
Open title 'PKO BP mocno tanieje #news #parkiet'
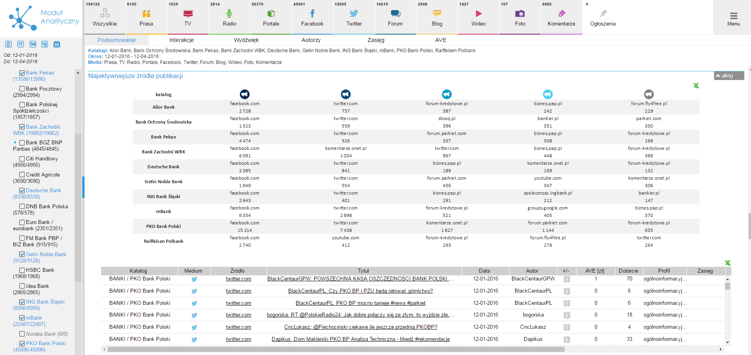(361, 303)
